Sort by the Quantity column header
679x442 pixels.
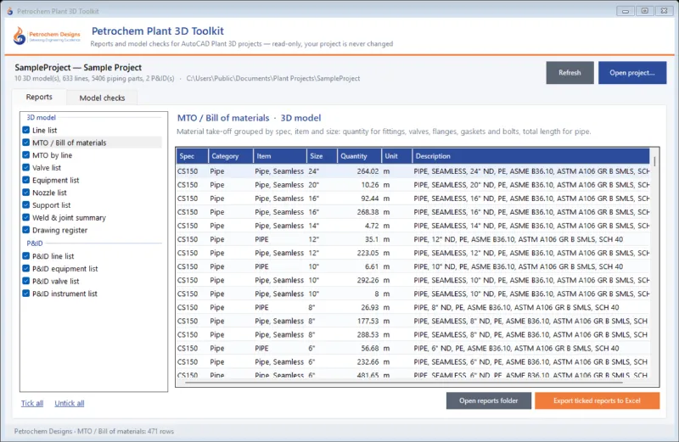pos(359,156)
